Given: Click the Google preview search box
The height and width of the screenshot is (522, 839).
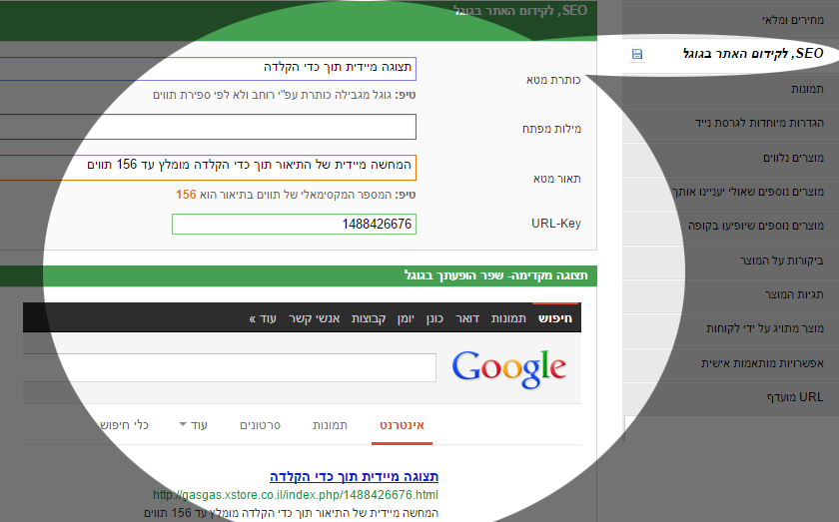Looking at the screenshot, I should point(230,367).
